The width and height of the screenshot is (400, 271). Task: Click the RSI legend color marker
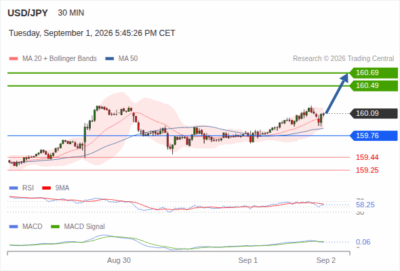point(14,188)
